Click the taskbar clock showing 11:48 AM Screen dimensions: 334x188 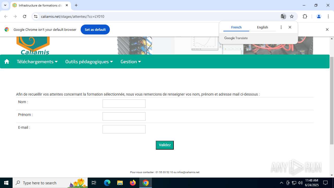(x=312, y=183)
